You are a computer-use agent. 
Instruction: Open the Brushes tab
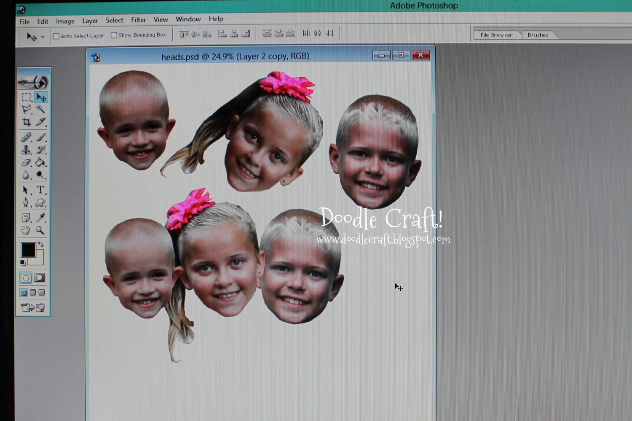coord(538,35)
